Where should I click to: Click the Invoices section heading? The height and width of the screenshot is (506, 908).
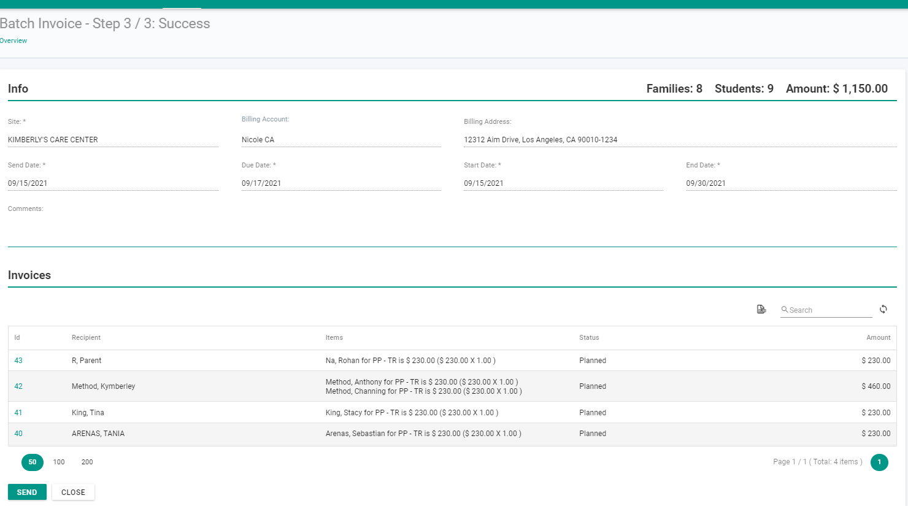(x=29, y=275)
